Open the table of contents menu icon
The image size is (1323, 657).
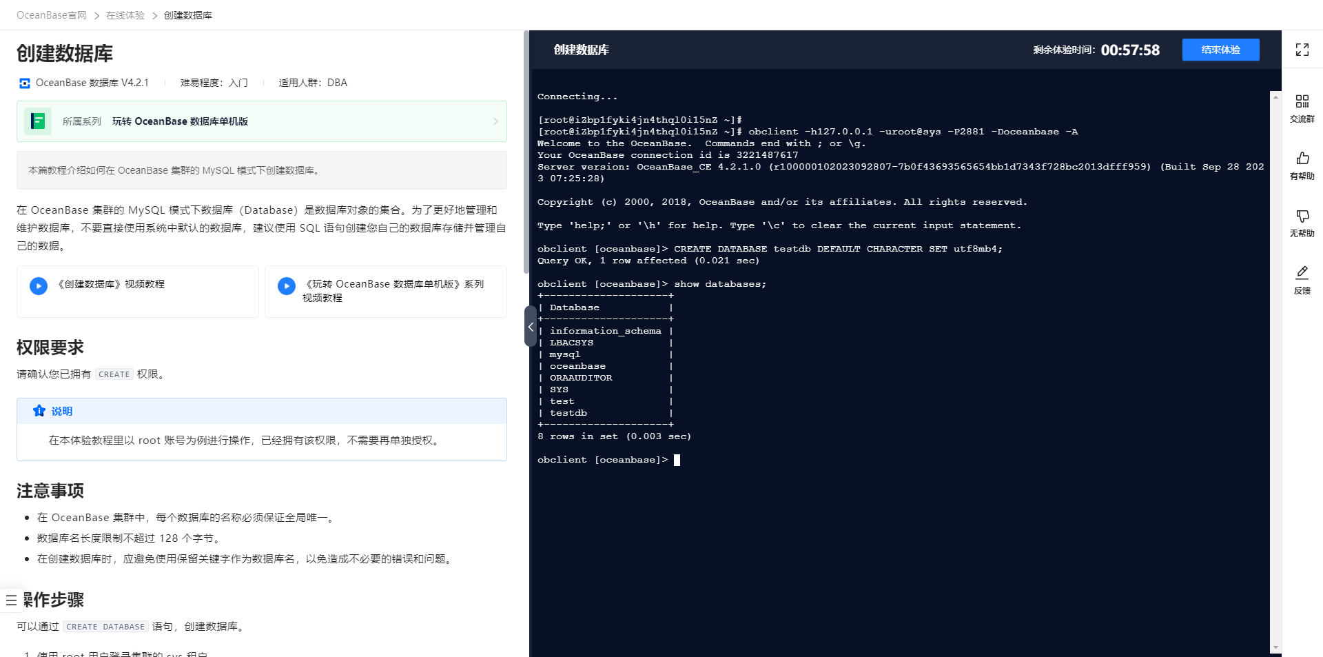pos(11,600)
